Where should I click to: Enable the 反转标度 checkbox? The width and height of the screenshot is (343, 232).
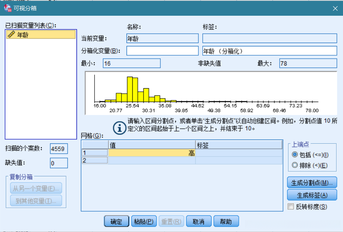[291, 206]
